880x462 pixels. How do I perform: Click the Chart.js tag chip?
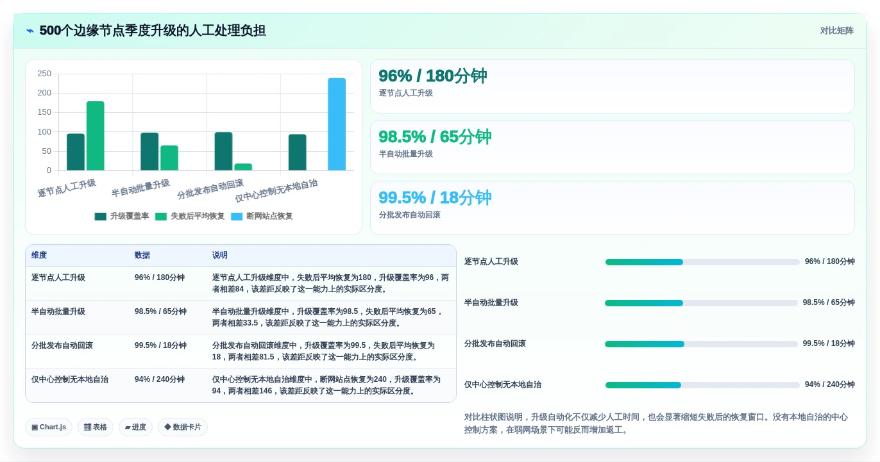point(49,427)
